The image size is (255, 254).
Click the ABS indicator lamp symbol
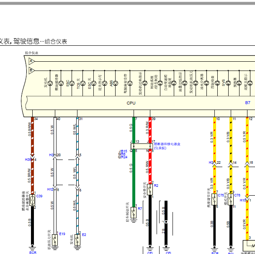pos(116,83)
